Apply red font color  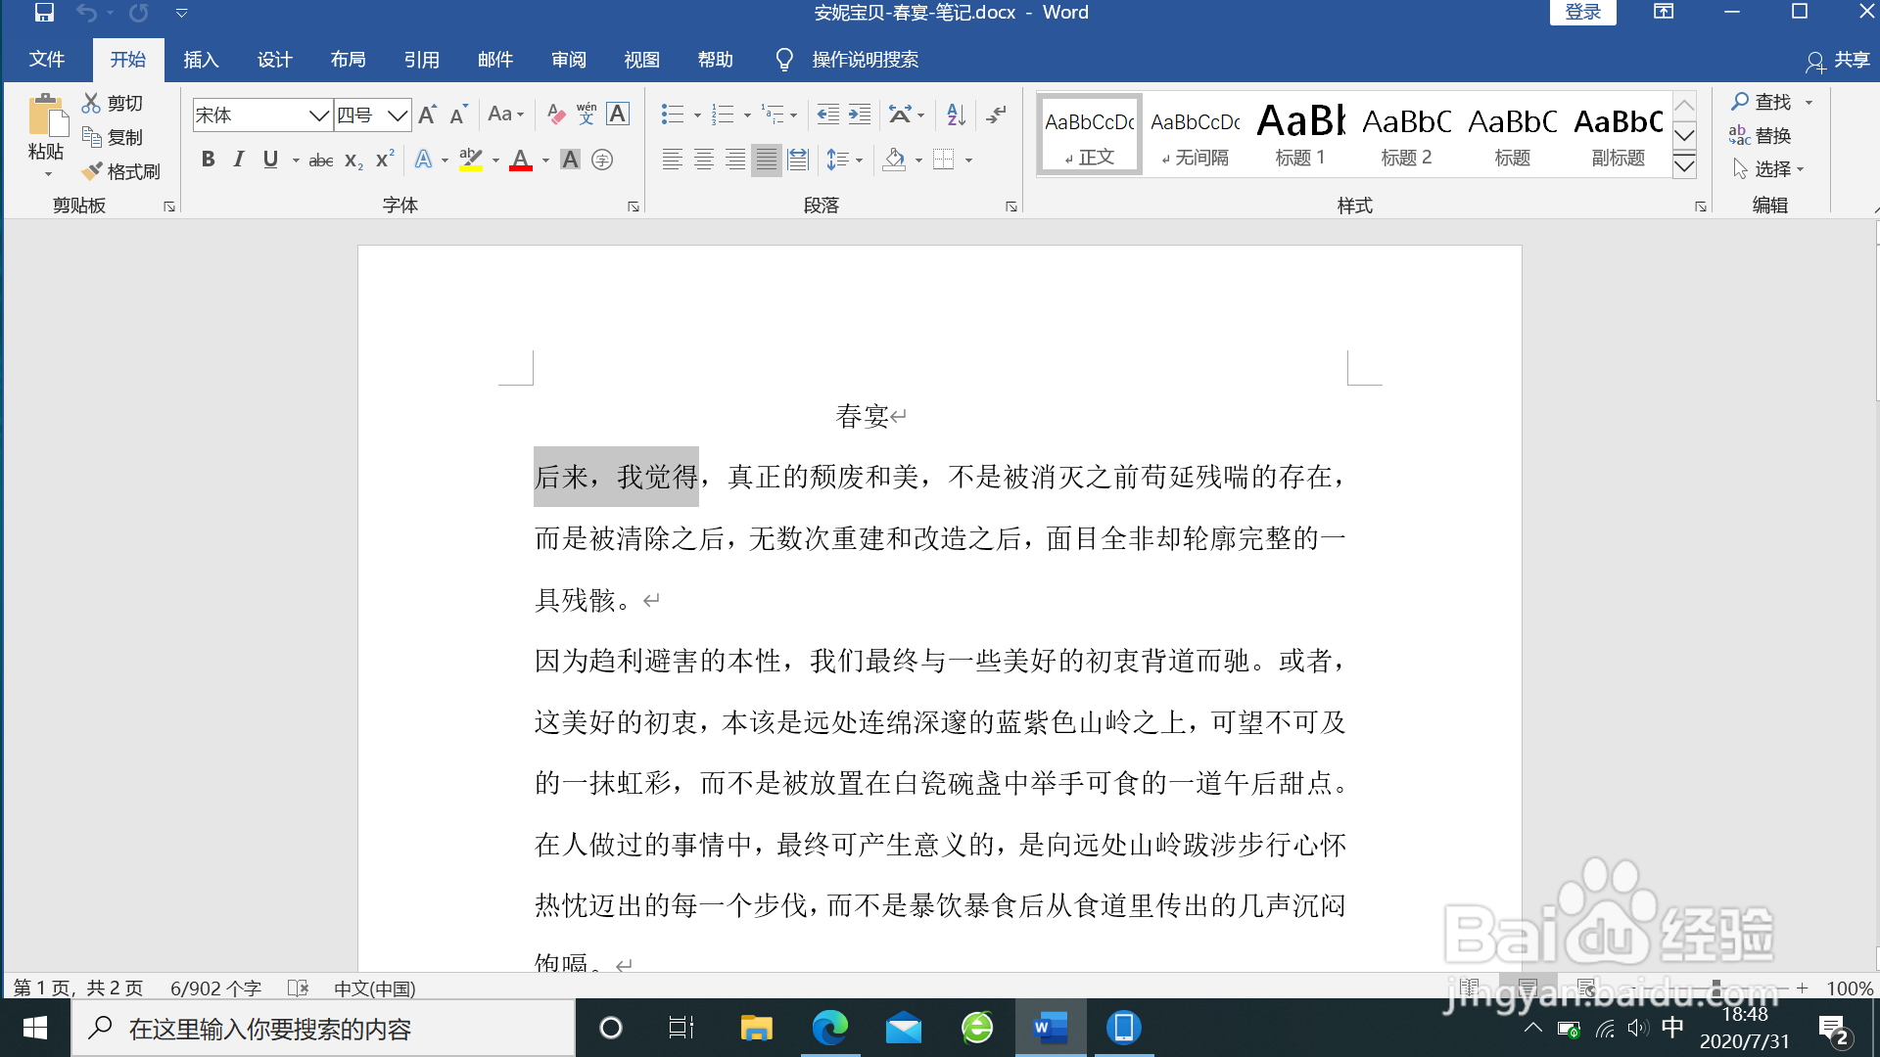(x=521, y=160)
